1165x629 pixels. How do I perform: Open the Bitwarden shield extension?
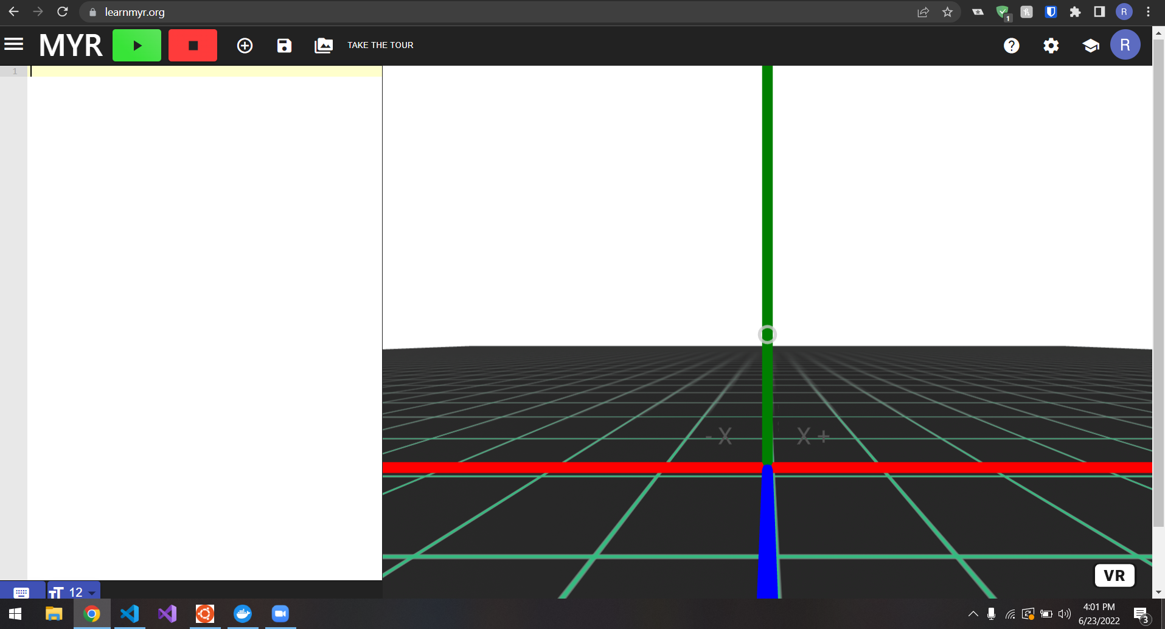(1051, 12)
